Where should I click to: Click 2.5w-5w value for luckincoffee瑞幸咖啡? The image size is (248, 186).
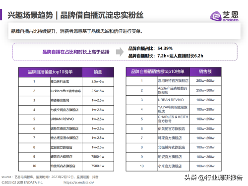click(98, 91)
